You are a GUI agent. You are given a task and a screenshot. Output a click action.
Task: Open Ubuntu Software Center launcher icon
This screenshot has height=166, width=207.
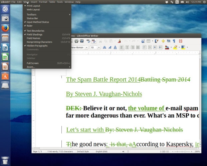(5, 76)
